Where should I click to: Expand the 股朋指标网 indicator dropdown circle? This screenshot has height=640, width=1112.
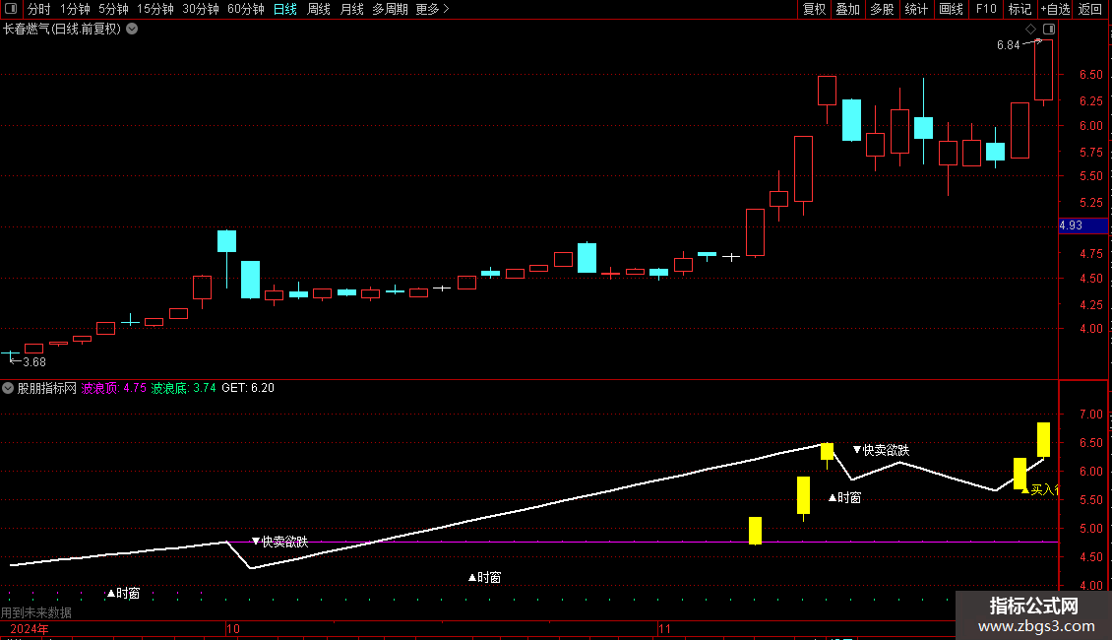point(8,388)
